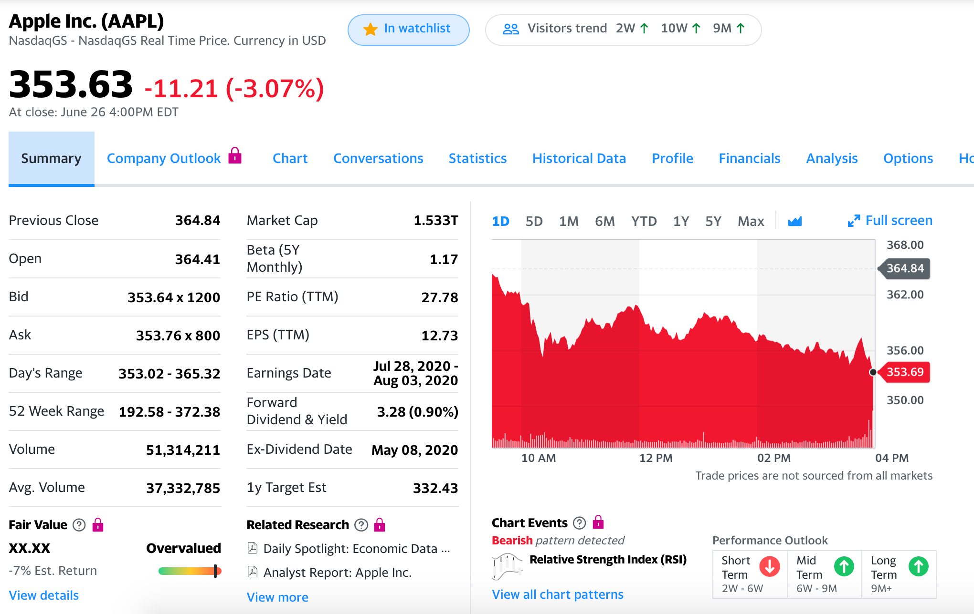Open the Company Outlook tab
The image size is (974, 614).
tap(164, 158)
